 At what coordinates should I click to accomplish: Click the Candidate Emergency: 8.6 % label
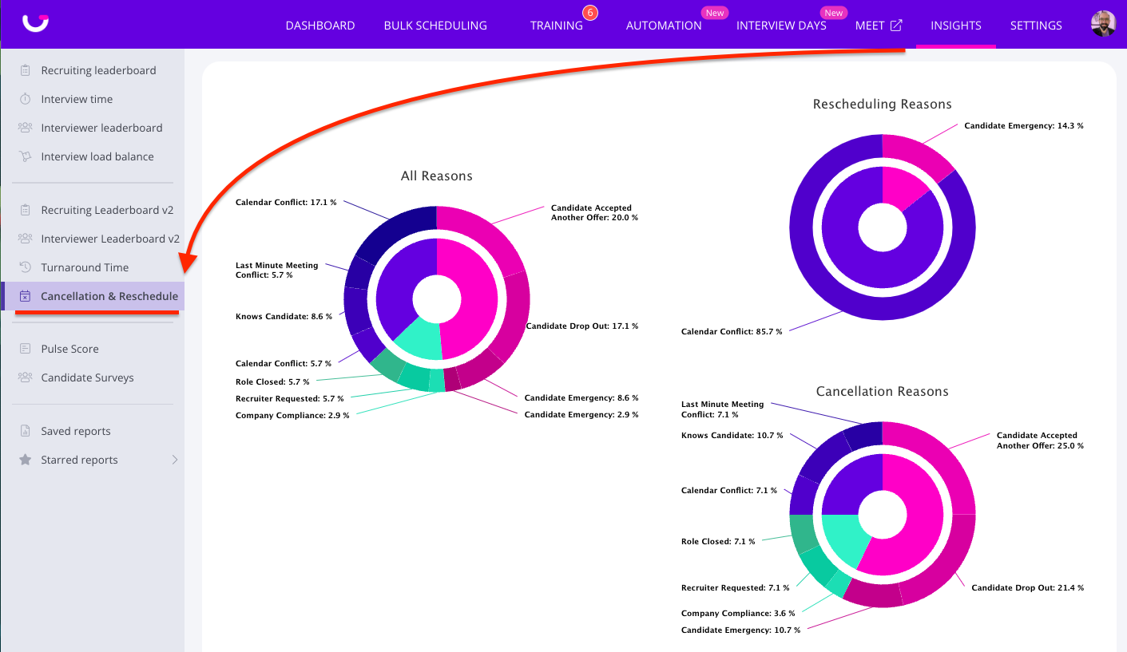pos(581,398)
